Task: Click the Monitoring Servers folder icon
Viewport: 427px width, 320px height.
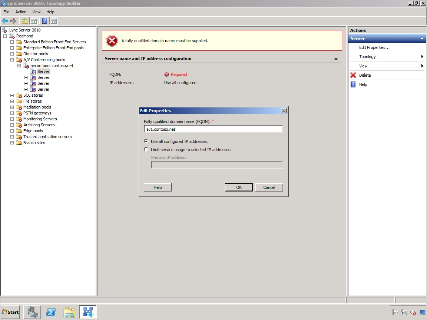Action: (x=19, y=119)
